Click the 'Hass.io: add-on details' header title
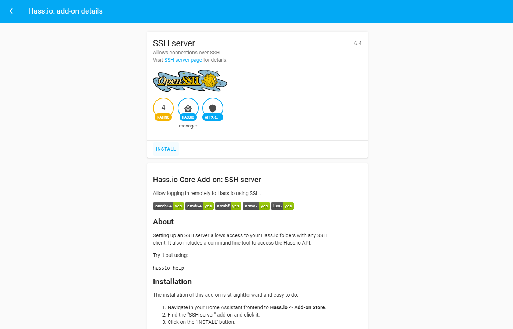Screen dimensions: 513x329 tap(65, 11)
